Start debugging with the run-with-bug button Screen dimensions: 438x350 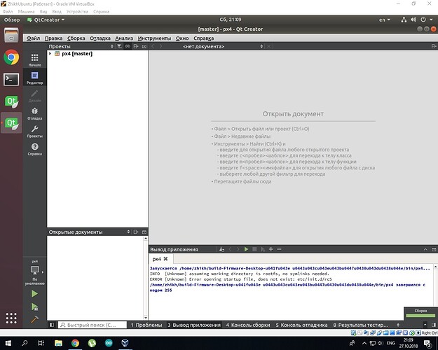34,307
